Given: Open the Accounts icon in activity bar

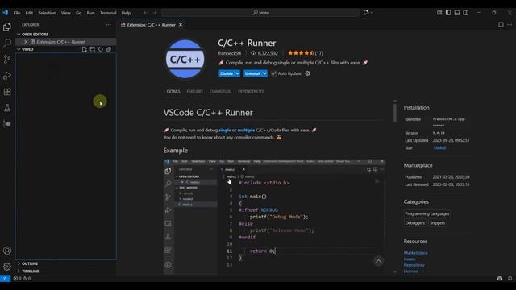Looking at the screenshot, I should (x=7, y=251).
